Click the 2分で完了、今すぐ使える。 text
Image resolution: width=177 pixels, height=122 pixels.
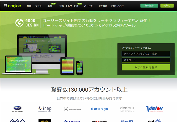(x=136, y=48)
